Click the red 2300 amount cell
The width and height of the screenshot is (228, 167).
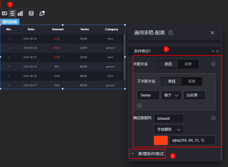57,57
